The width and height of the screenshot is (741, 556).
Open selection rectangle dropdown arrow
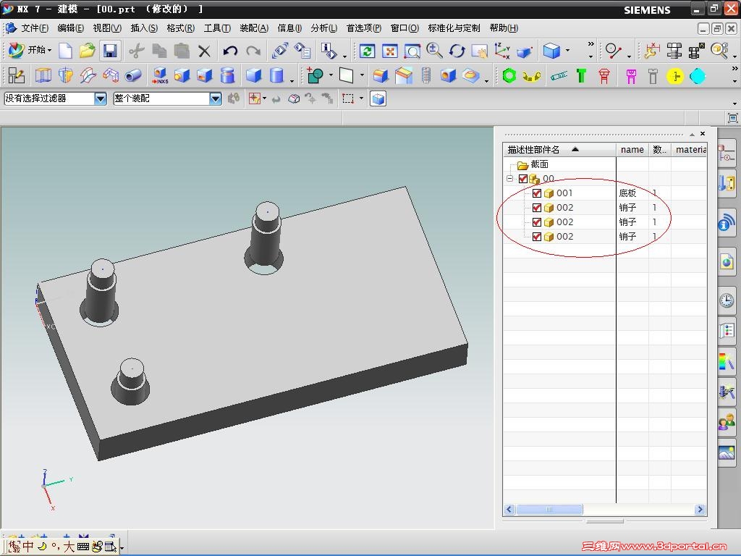click(362, 98)
